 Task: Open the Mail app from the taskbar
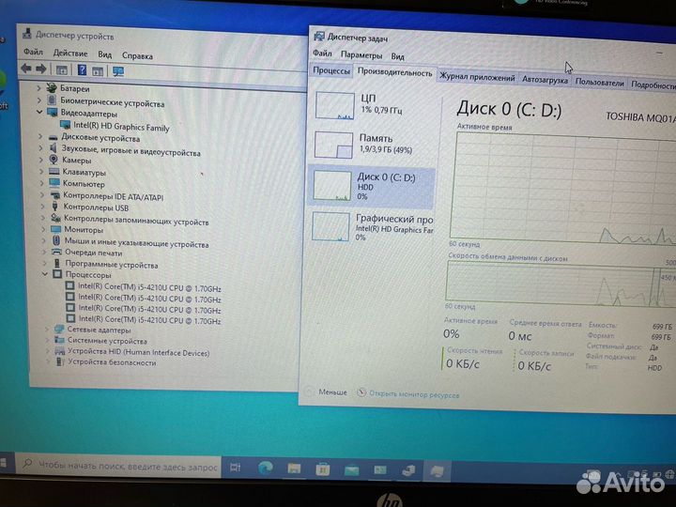click(x=352, y=470)
